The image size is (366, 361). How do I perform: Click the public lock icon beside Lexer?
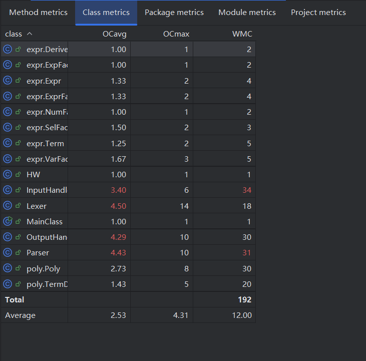coord(18,206)
